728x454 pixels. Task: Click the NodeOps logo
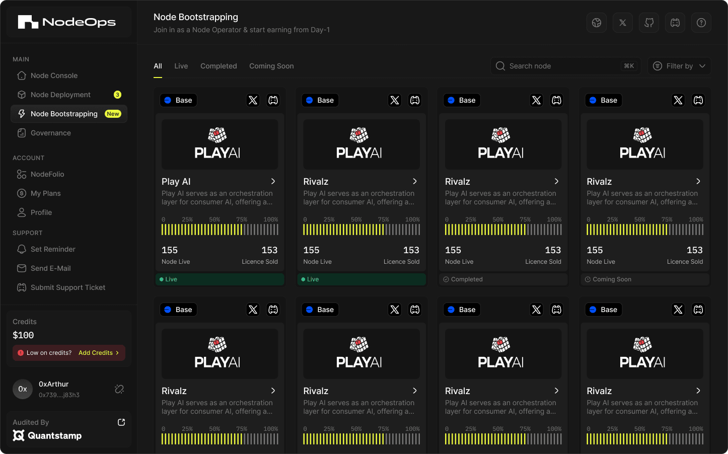[67, 22]
